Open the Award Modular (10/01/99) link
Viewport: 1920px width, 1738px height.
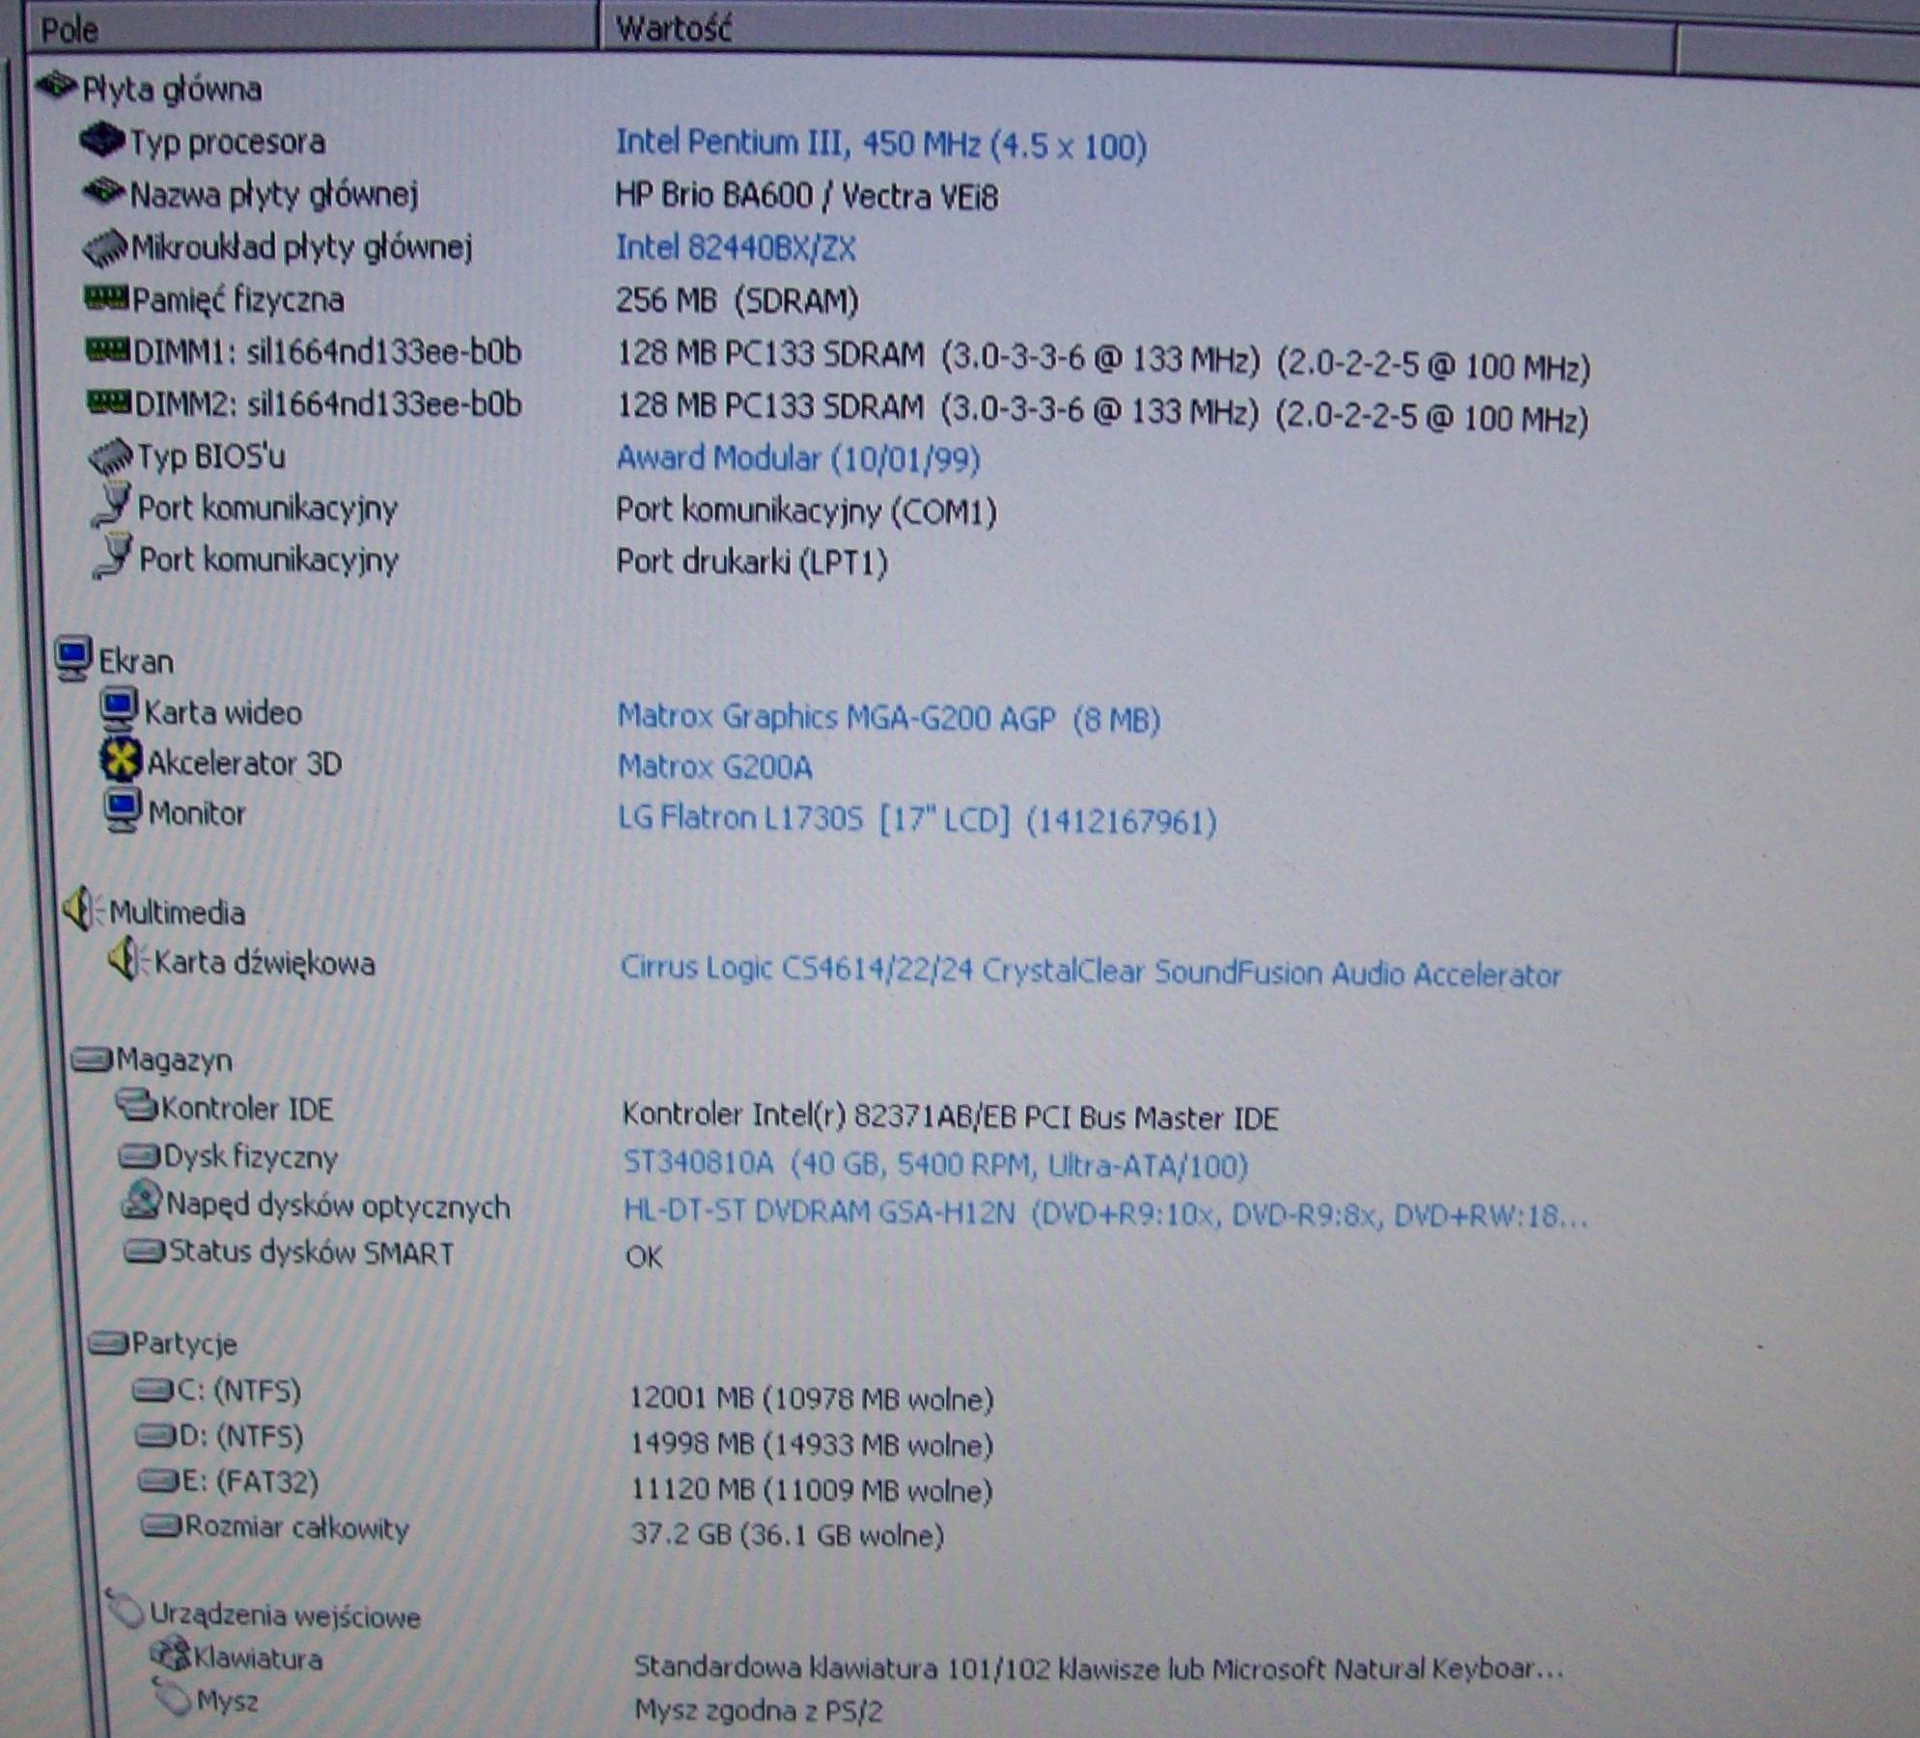798,457
